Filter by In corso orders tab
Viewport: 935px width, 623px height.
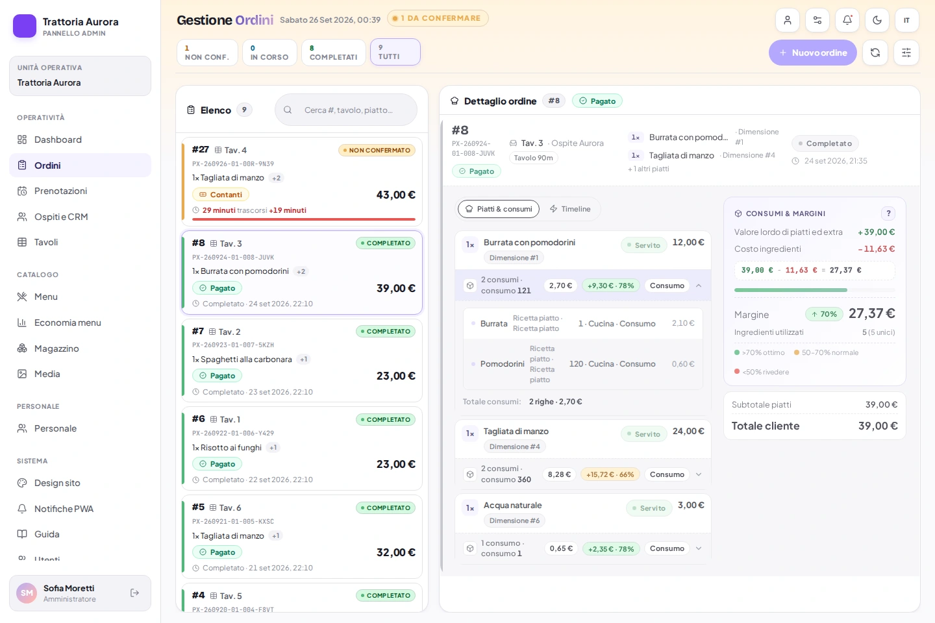(x=269, y=53)
